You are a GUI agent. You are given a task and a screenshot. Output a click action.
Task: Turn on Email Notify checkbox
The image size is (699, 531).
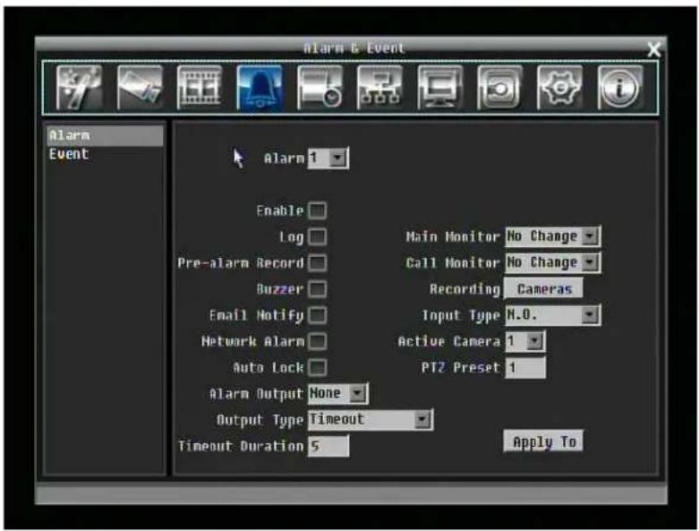[318, 315]
